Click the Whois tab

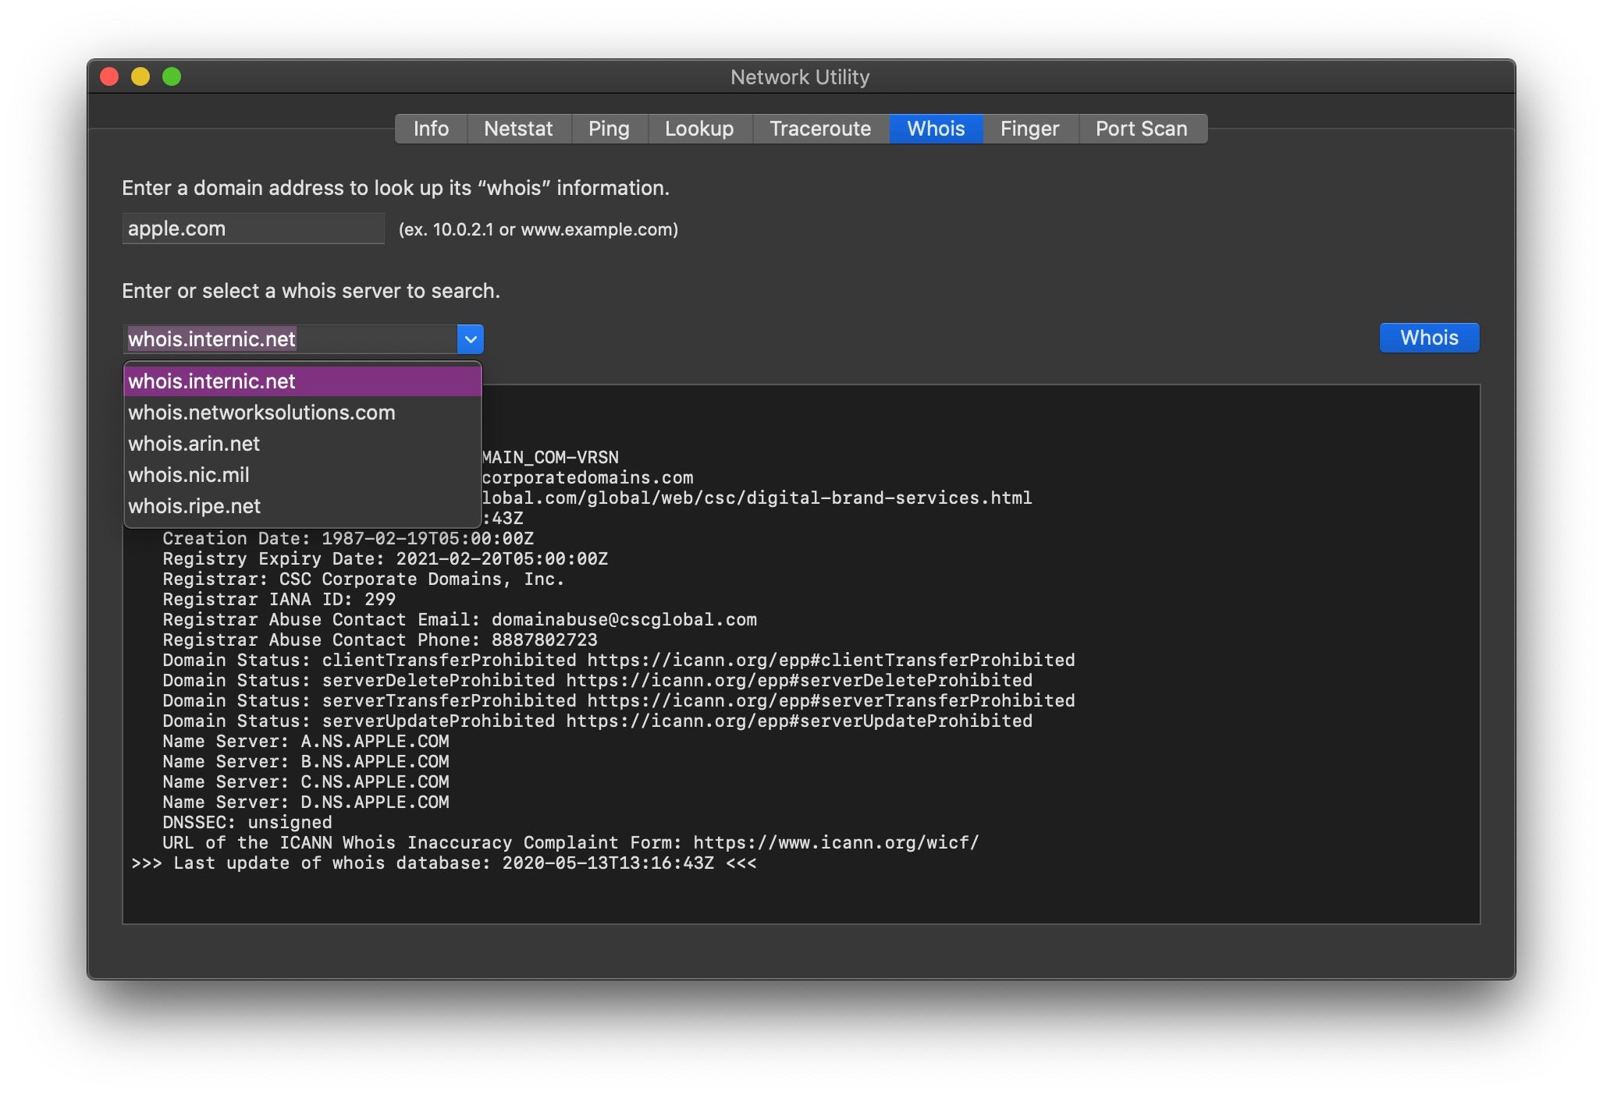pos(936,129)
